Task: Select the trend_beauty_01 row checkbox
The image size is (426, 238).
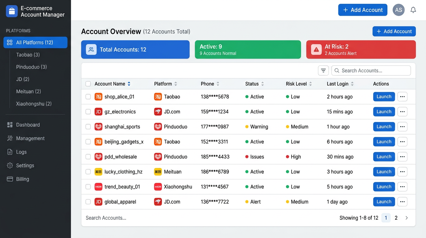Action: coord(88,187)
